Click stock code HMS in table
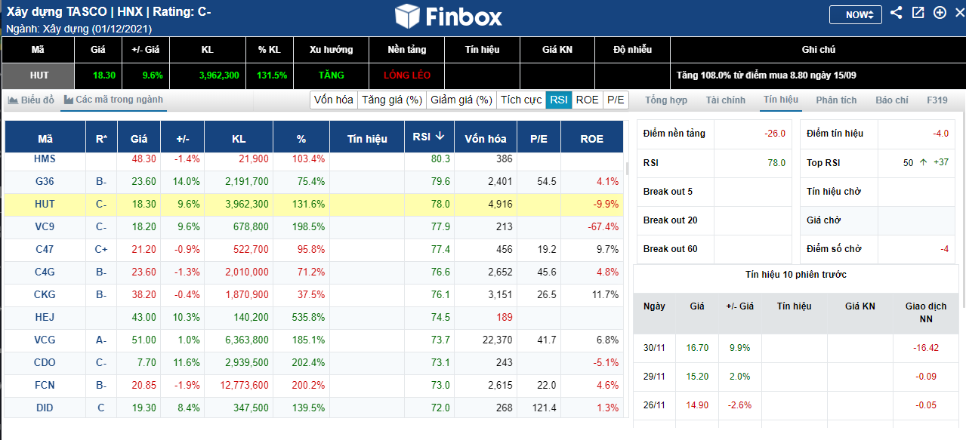Image resolution: width=966 pixels, height=440 pixels. pyautogui.click(x=45, y=158)
